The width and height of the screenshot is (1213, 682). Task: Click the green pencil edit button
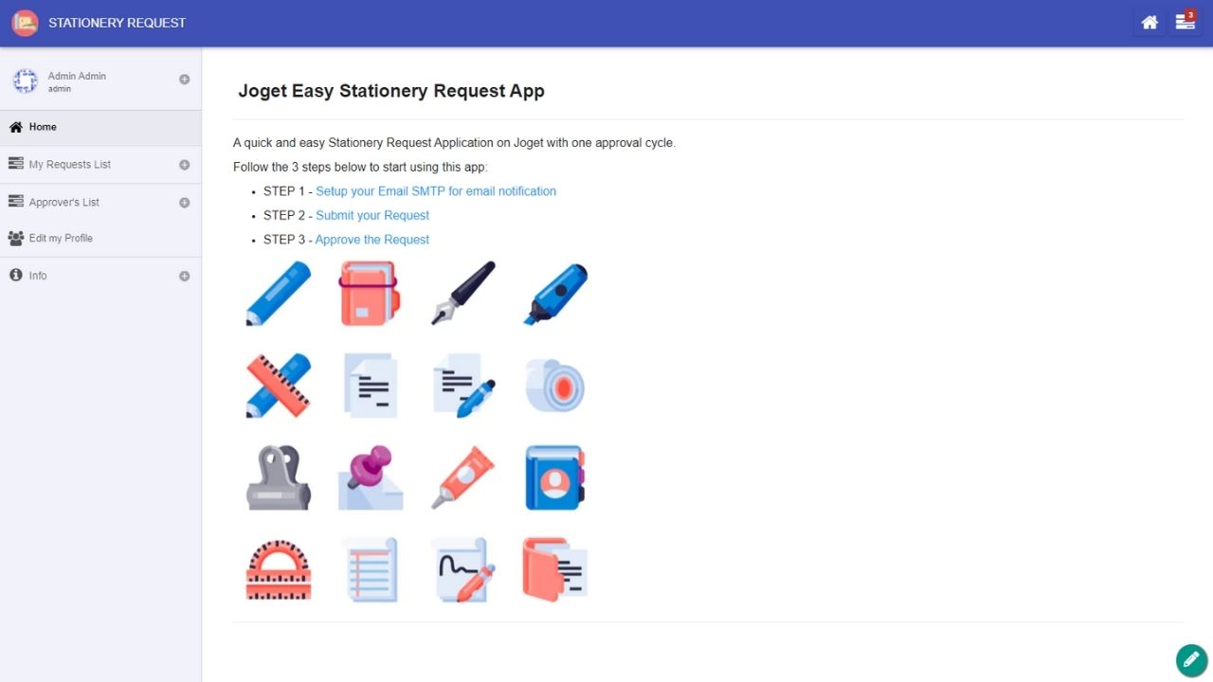click(1191, 660)
